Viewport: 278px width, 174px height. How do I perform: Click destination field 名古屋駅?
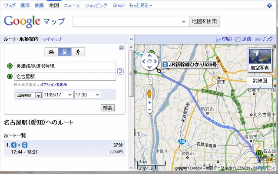65,76
